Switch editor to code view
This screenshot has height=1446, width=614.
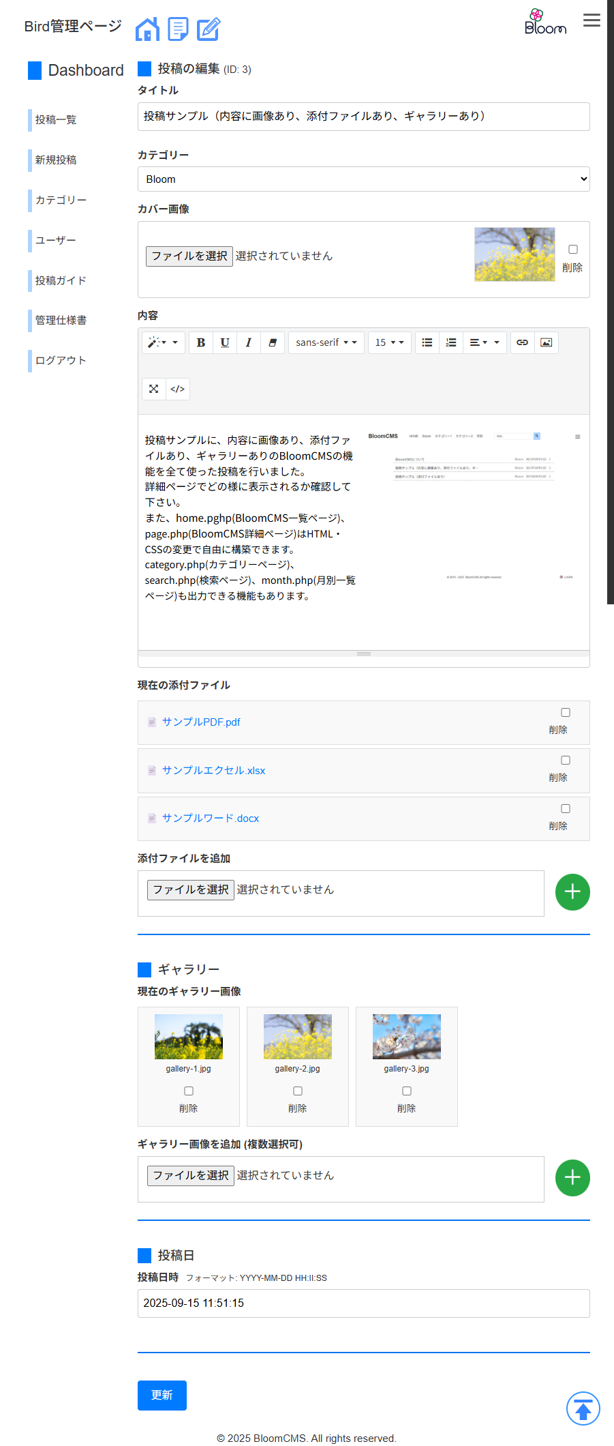click(178, 389)
